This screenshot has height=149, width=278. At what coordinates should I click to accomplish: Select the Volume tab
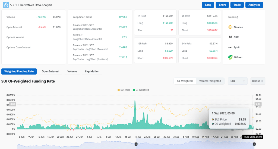(x=72, y=72)
